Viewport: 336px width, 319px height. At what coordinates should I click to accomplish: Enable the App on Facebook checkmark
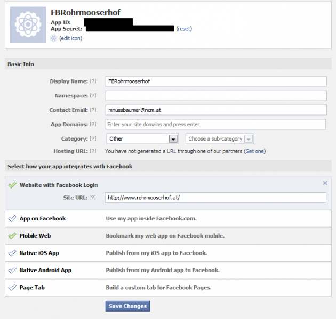(x=12, y=219)
